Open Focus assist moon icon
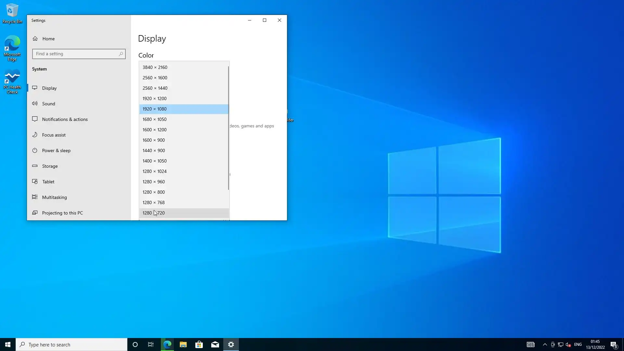The height and width of the screenshot is (351, 624). tap(35, 135)
